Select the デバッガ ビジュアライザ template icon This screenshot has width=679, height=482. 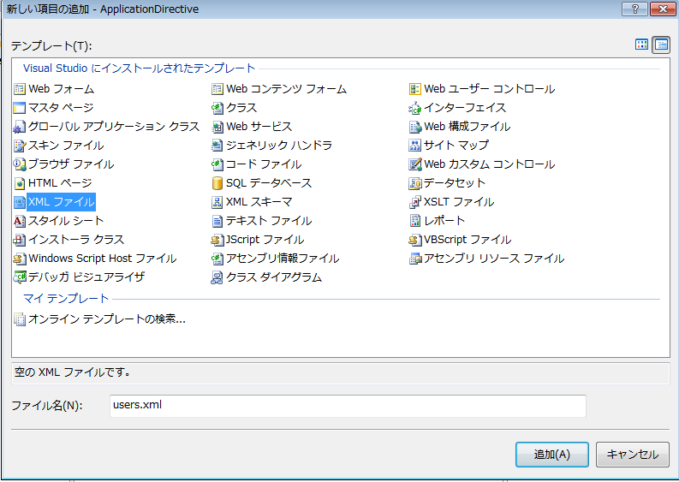click(x=20, y=277)
